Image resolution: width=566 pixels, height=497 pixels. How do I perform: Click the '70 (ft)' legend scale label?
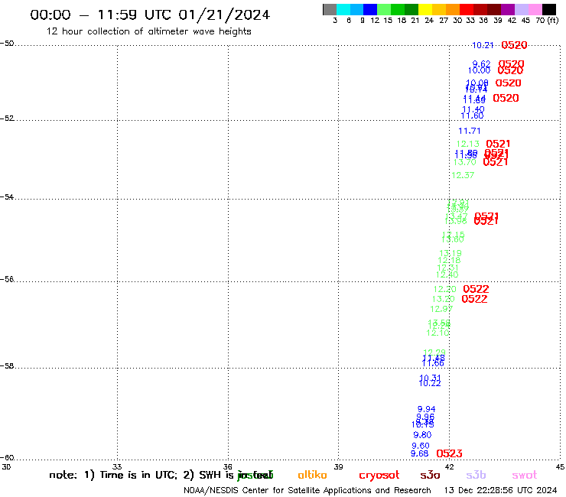[x=547, y=21]
